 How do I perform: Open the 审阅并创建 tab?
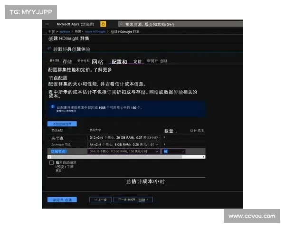157,61
